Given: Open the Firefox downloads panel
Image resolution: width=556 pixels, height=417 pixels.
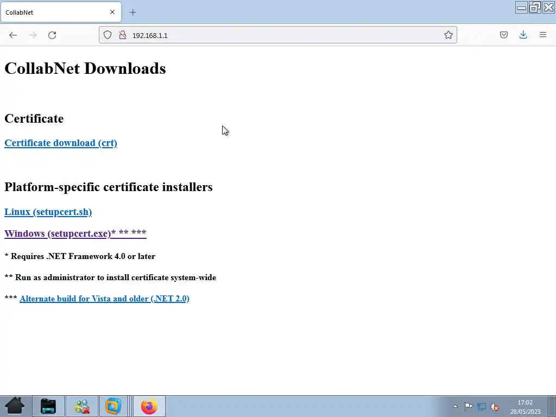Looking at the screenshot, I should (523, 35).
